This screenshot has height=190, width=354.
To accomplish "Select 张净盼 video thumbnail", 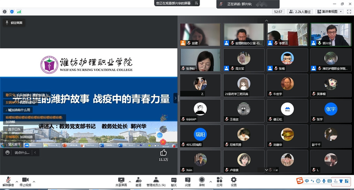I will 200,60.
